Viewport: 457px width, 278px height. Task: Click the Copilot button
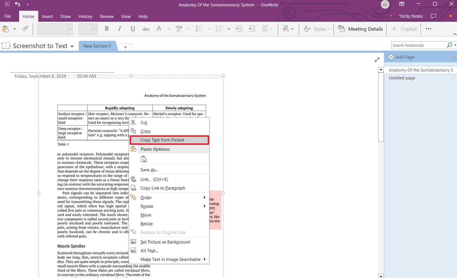point(404,29)
